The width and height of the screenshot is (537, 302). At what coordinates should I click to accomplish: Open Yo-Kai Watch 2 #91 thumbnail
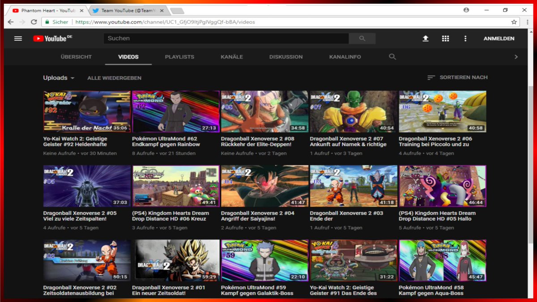click(354, 260)
